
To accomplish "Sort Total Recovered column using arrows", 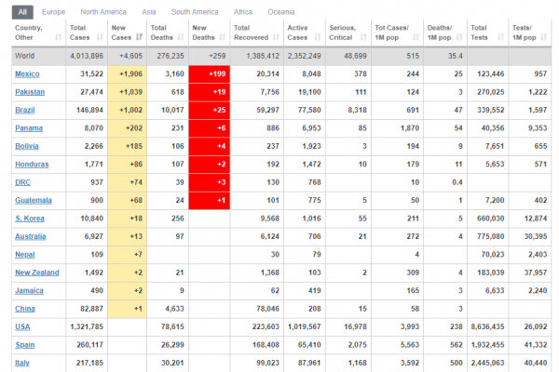I will [x=276, y=37].
